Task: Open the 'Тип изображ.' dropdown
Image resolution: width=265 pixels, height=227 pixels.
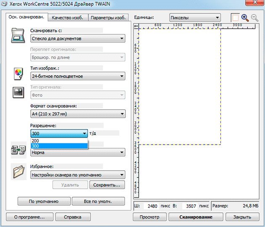Action: pyautogui.click(x=78, y=76)
